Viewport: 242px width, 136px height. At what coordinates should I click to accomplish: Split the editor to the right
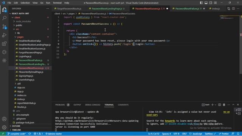[x=233, y=9]
